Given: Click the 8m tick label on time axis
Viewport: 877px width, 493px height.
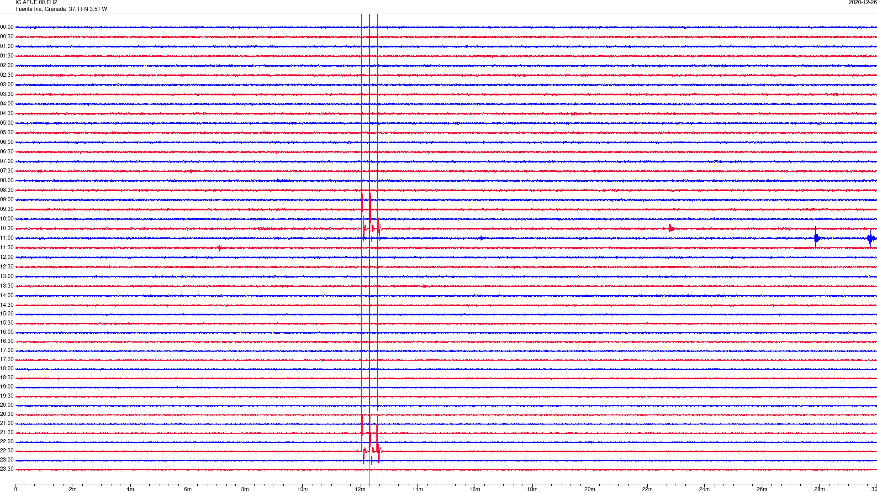Looking at the screenshot, I should [245, 489].
